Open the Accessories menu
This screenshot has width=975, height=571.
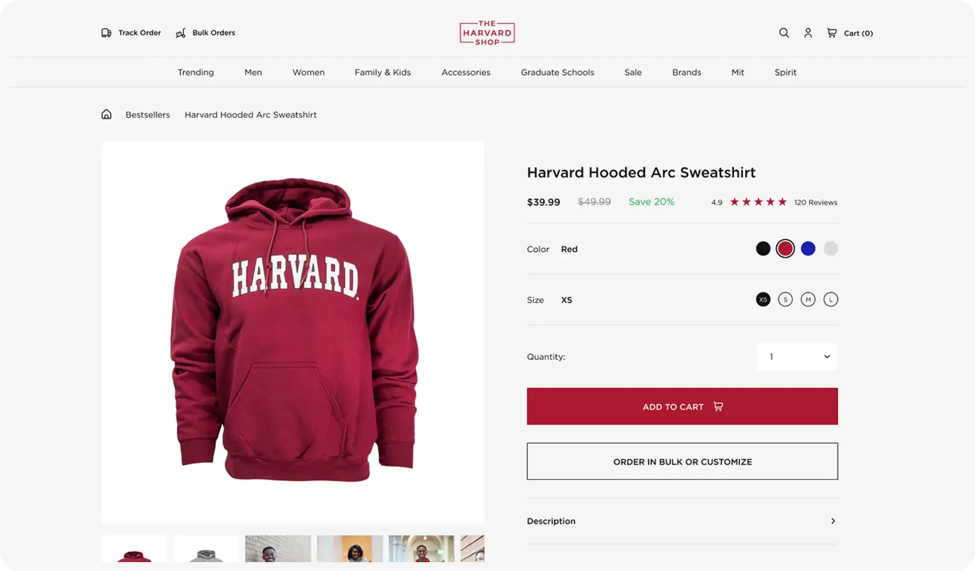point(466,72)
